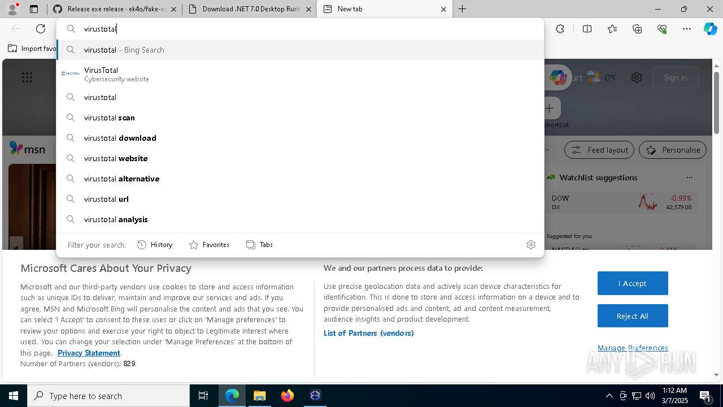
Task: Click the Windows taskbar search box
Action: [x=108, y=396]
